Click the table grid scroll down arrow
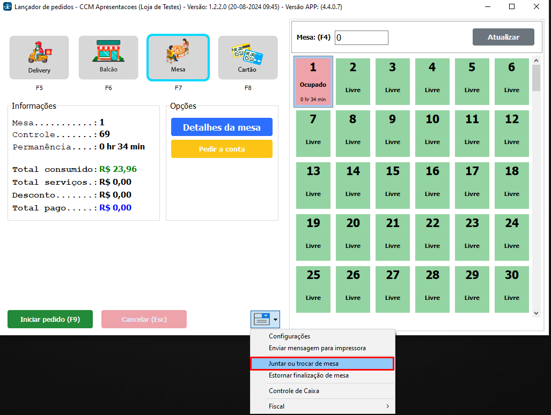Image resolution: width=551 pixels, height=415 pixels. [x=537, y=312]
